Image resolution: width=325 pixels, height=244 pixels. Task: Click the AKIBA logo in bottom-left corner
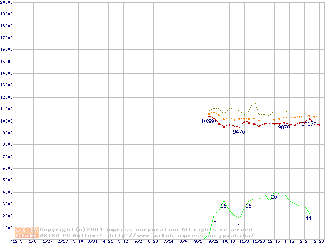coord(26,232)
